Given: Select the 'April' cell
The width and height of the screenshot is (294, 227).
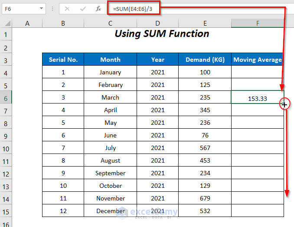Looking at the screenshot, I should pos(110,110).
